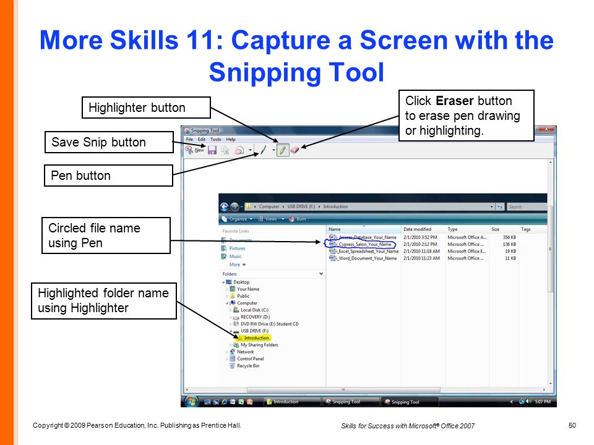Screen dimensions: 594x445
Task: Open the Pen options dropdown arrow
Action: [273, 150]
